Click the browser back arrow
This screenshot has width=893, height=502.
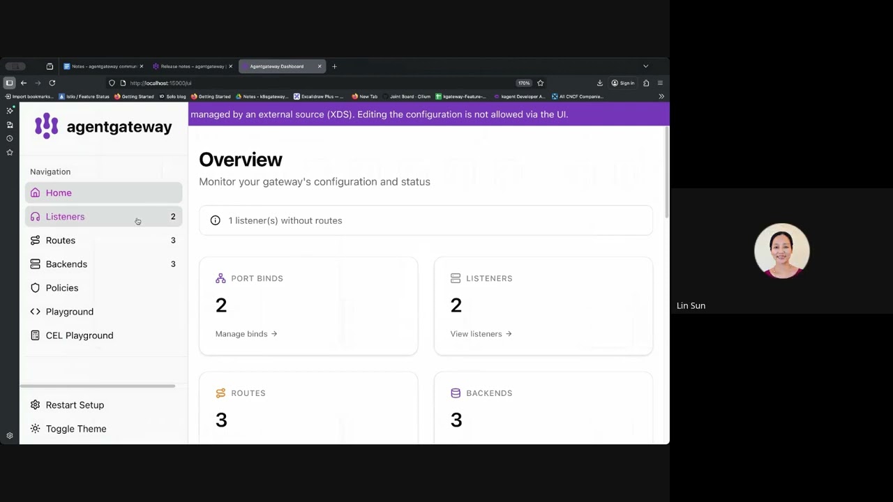[x=24, y=83]
